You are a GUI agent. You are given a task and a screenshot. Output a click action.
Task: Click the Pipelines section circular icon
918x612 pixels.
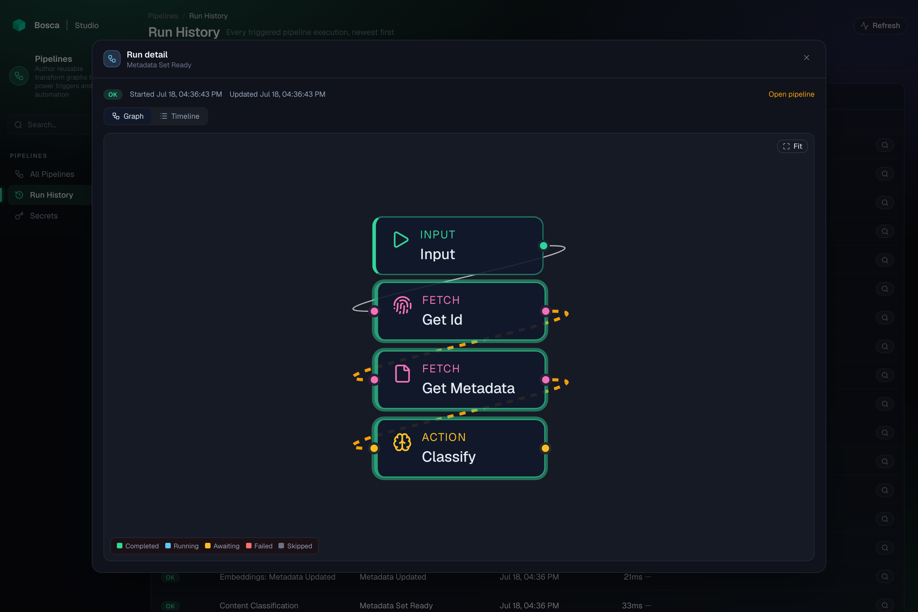[x=19, y=76]
